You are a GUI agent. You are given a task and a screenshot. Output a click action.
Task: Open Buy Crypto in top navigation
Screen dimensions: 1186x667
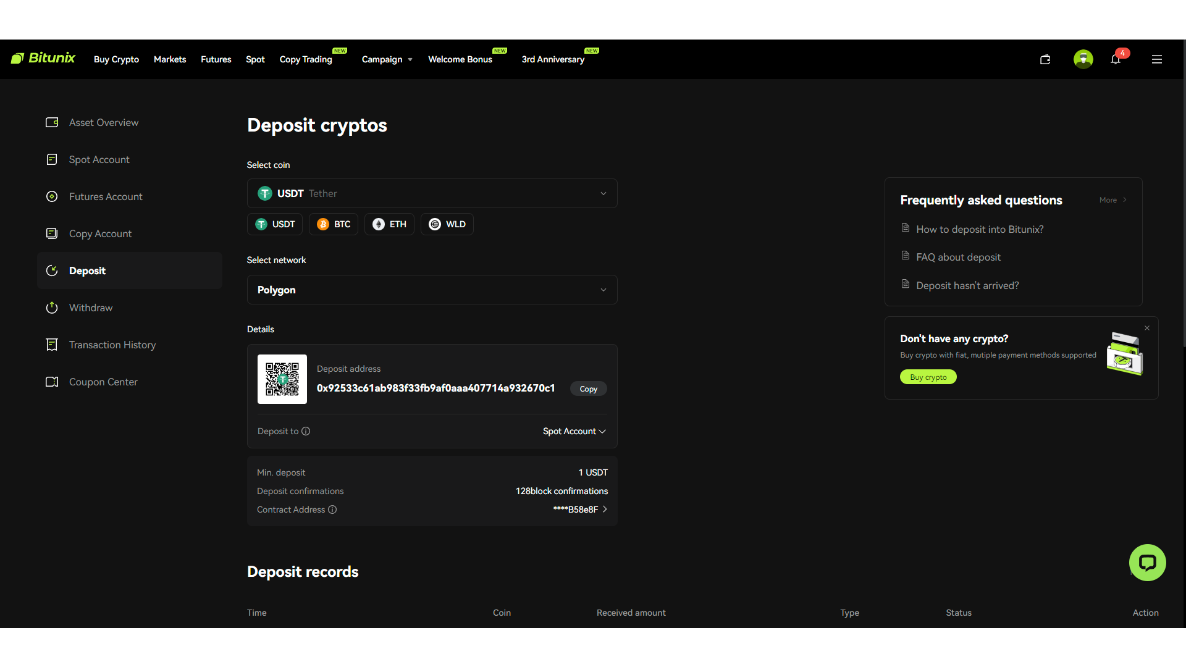click(116, 59)
